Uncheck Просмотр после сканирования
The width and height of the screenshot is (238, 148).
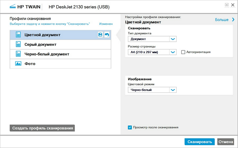130,127
